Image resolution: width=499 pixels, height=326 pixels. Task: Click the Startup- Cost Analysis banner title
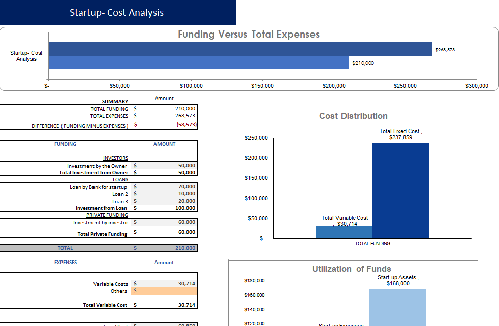[117, 12]
